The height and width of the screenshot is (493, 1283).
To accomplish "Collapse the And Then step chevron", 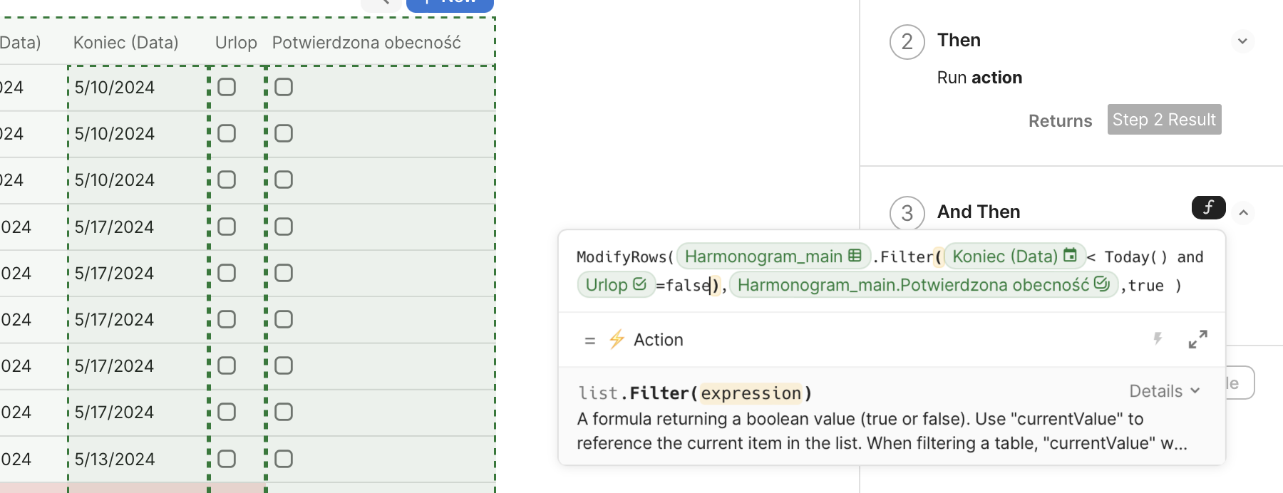I will click(x=1243, y=212).
